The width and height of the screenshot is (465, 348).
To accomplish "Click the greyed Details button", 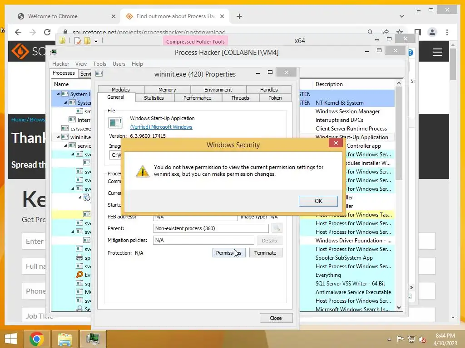I will (269, 241).
